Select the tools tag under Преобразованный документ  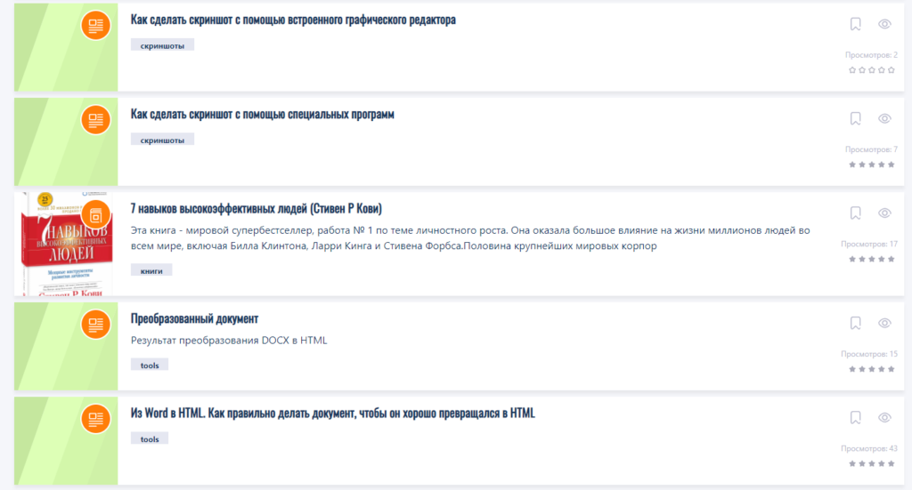(x=150, y=365)
